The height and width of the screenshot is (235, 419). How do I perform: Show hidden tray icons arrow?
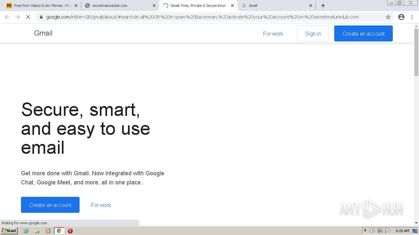(365, 231)
